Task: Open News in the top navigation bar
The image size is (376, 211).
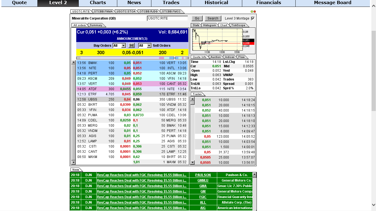Action: click(134, 3)
